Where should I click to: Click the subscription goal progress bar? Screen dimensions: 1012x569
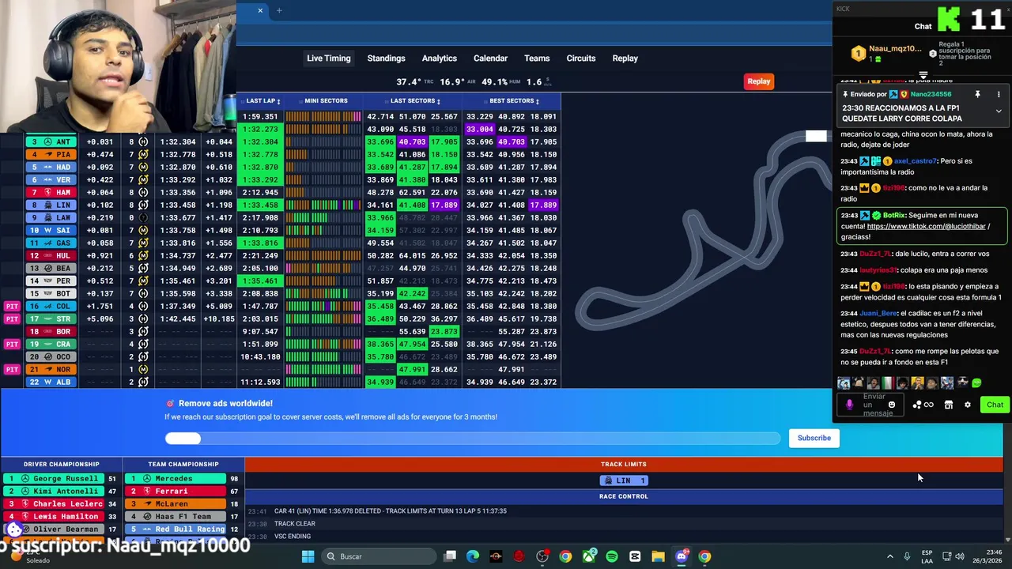(x=472, y=438)
